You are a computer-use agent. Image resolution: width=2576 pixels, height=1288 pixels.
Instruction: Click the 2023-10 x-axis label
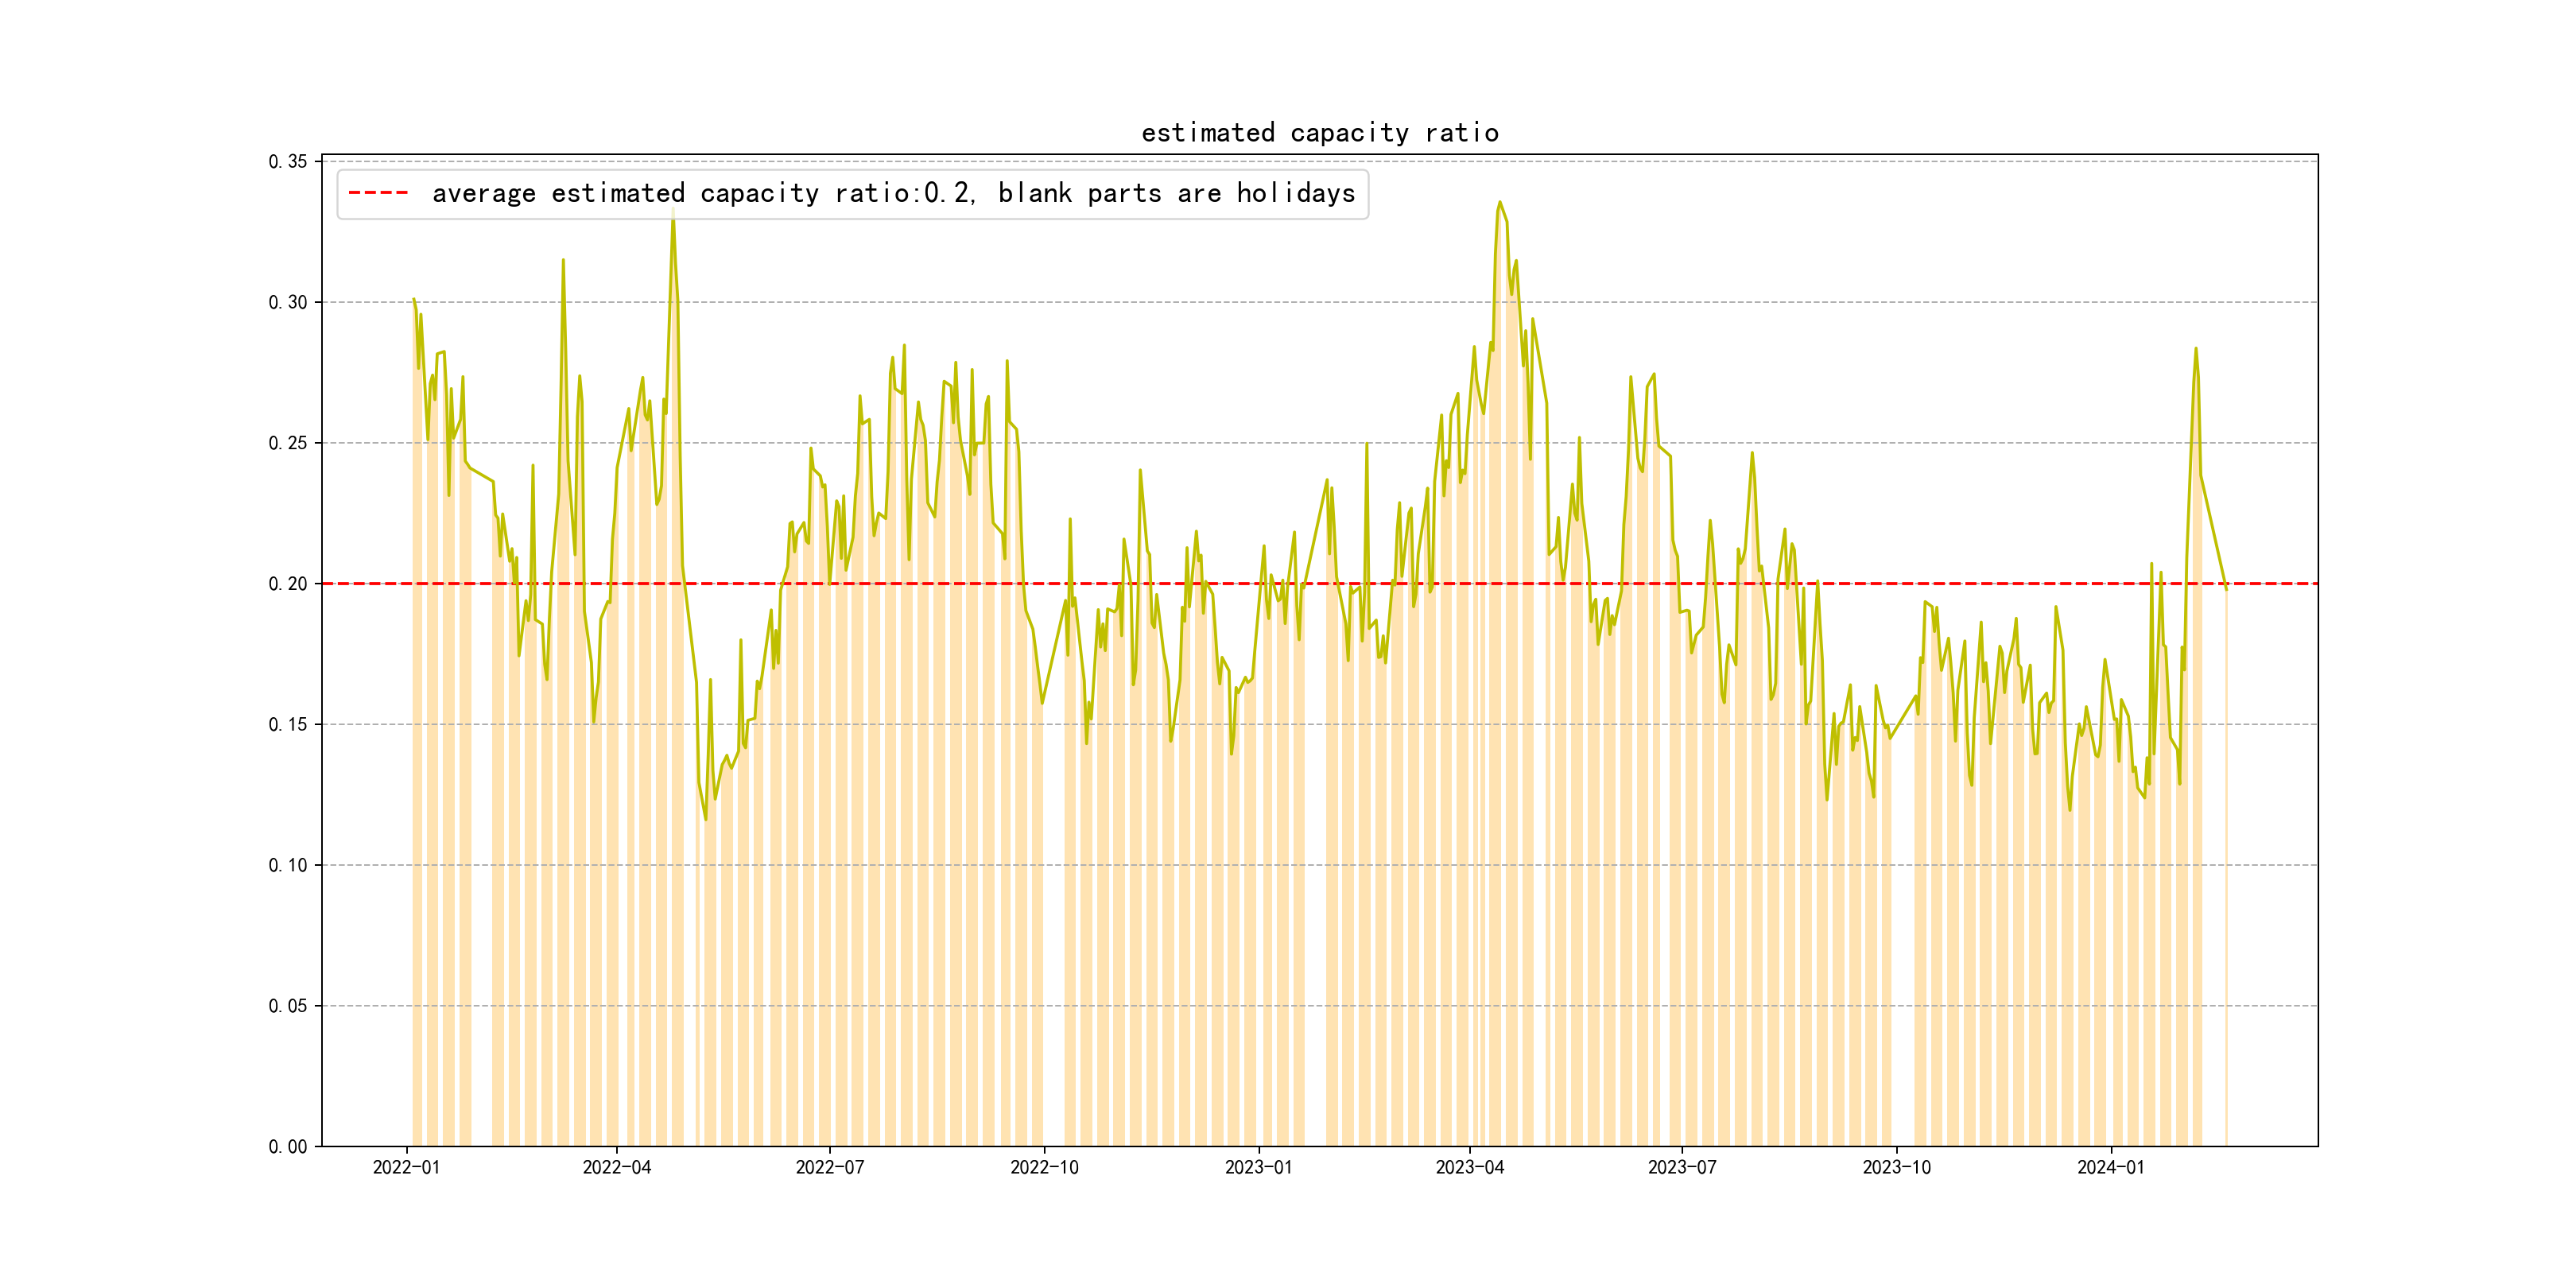(1896, 1167)
